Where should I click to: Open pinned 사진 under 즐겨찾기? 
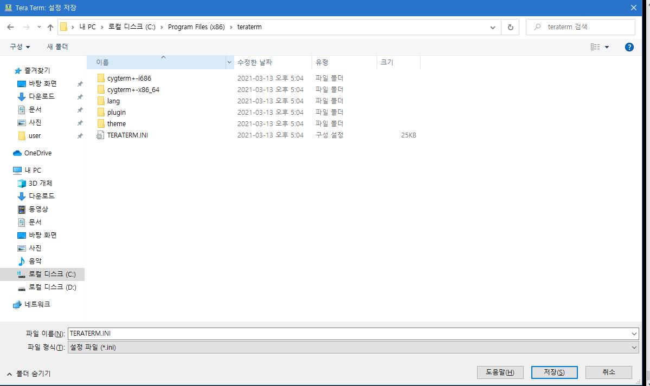(x=35, y=122)
